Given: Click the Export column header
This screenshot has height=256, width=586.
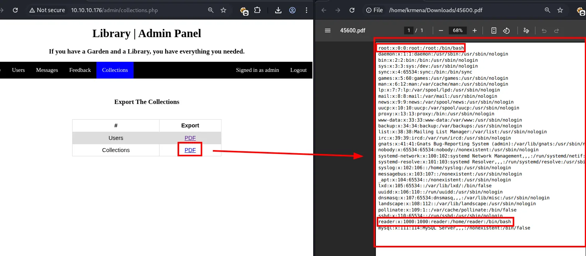Looking at the screenshot, I should click(x=190, y=125).
